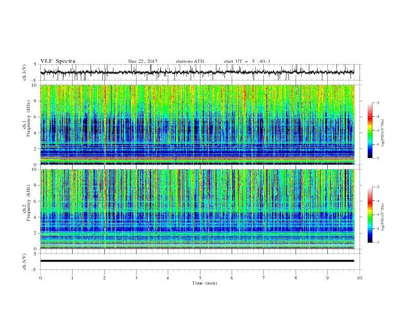Click the ch.1 spectrogram panel

(x=197, y=124)
